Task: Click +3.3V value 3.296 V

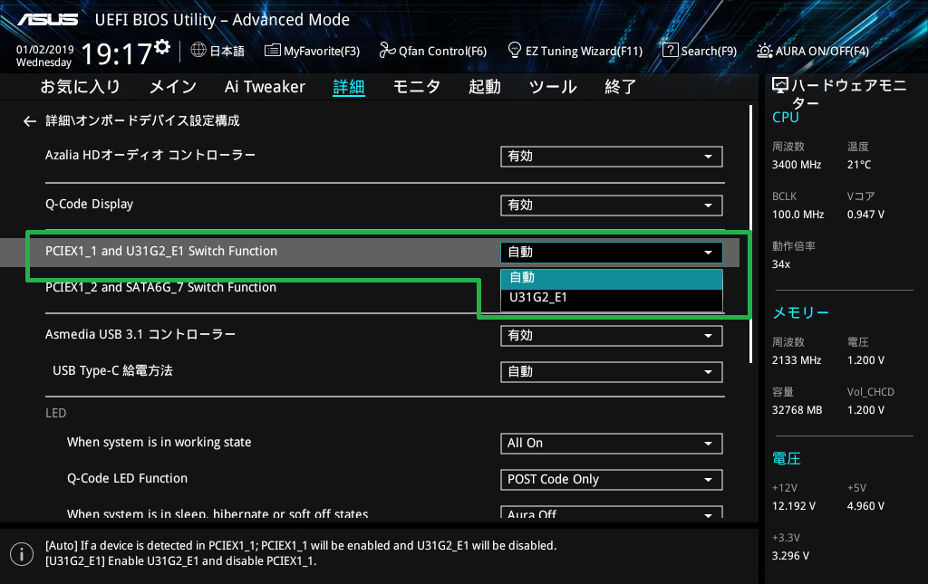Action: click(790, 556)
